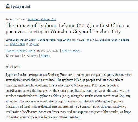Open author Xiaoqing Lu's link
The width and height of the screenshot is (138, 122).
[x=124, y=40]
